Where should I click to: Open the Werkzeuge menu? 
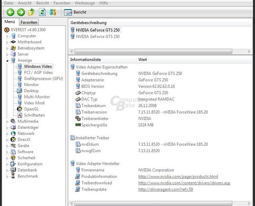coord(85,3)
